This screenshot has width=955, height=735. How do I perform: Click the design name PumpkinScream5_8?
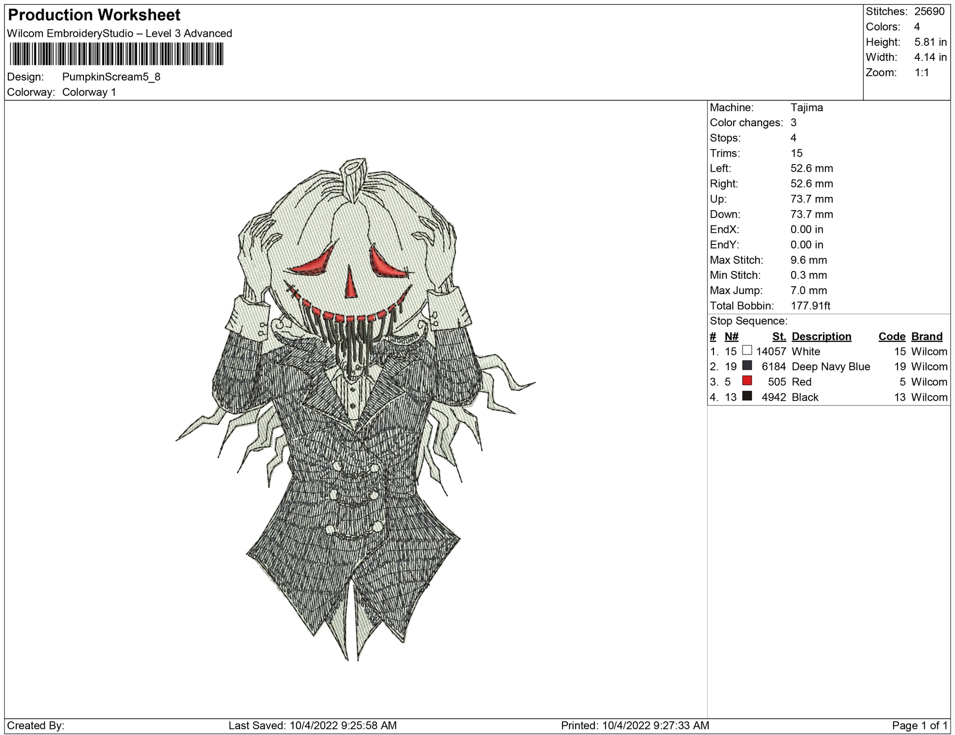pyautogui.click(x=111, y=77)
